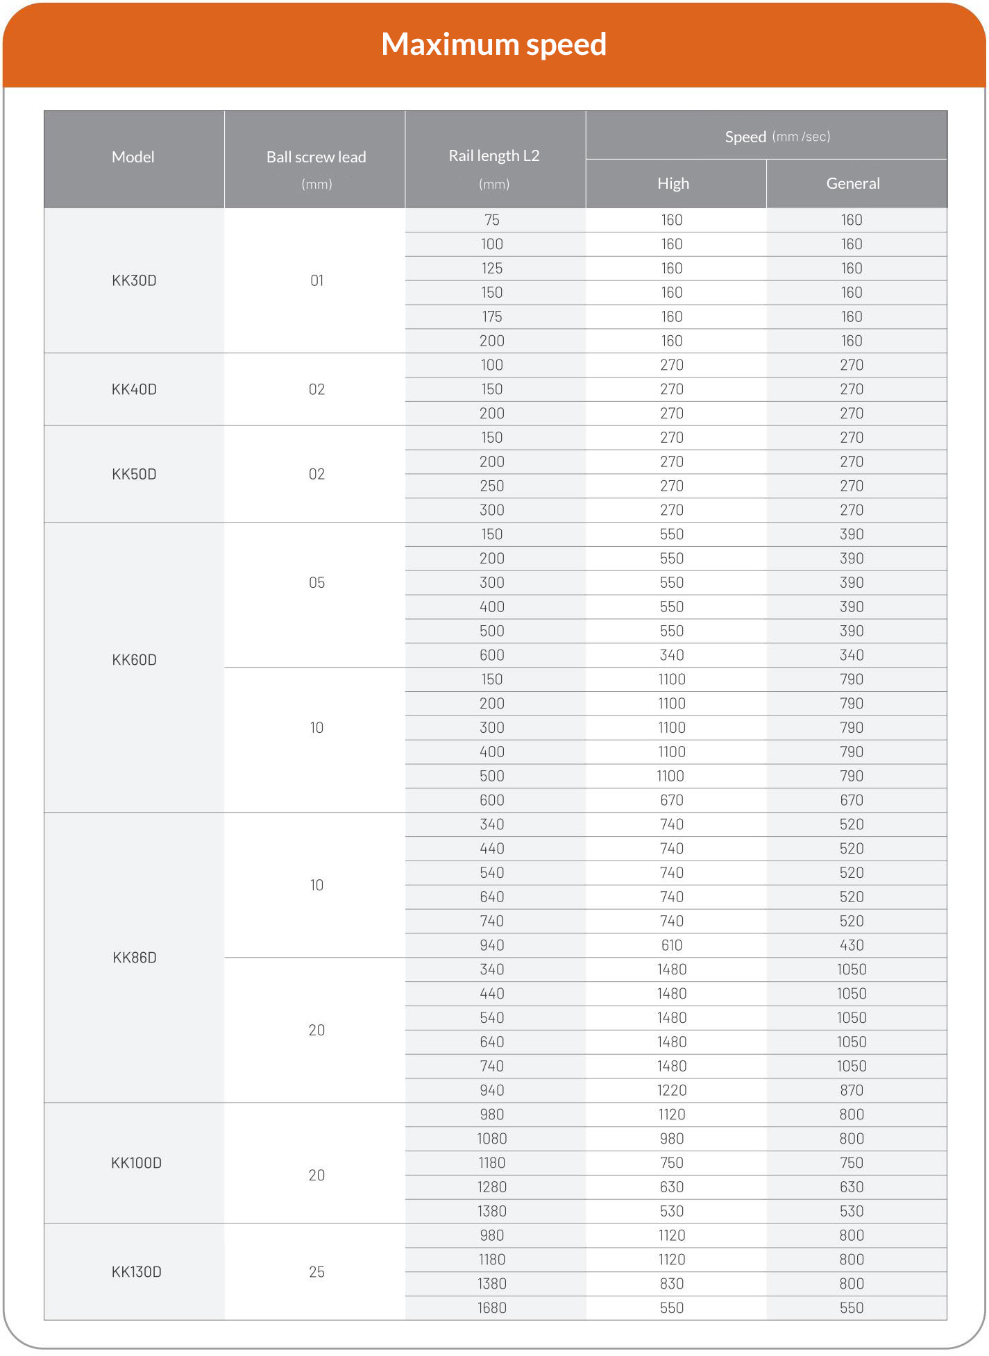
Task: Select the KK130D model cell
Action: [x=136, y=1272]
